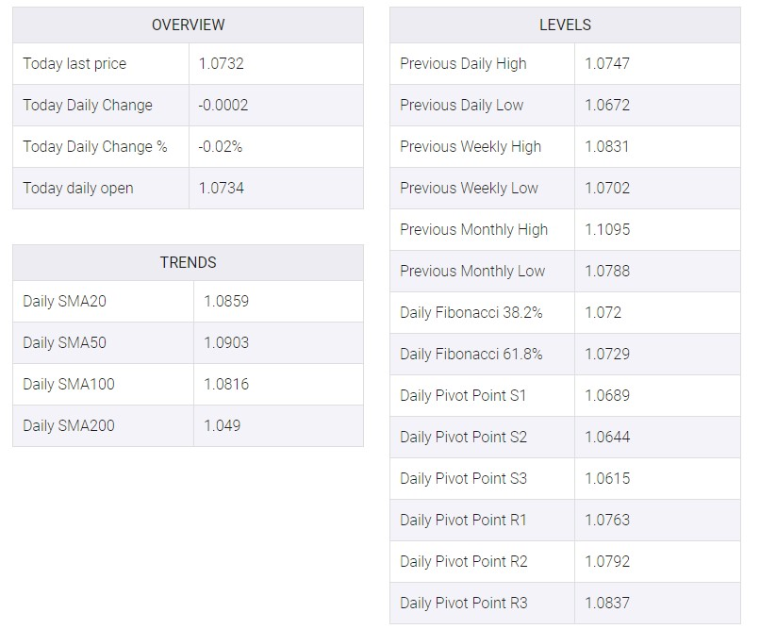Click the Daily SMA200 value 1.049
The image size is (760, 629).
(x=222, y=425)
